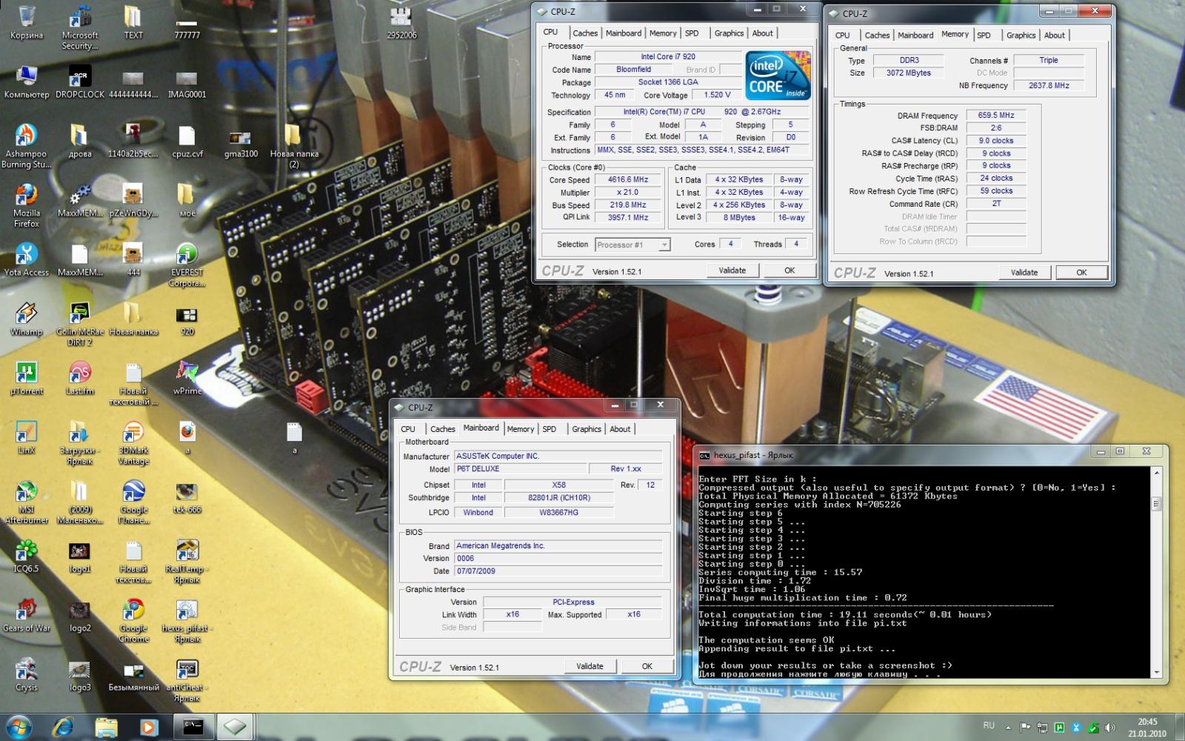Open Action Center flag tray icon
Image resolution: width=1185 pixels, height=741 pixels.
[x=1025, y=727]
